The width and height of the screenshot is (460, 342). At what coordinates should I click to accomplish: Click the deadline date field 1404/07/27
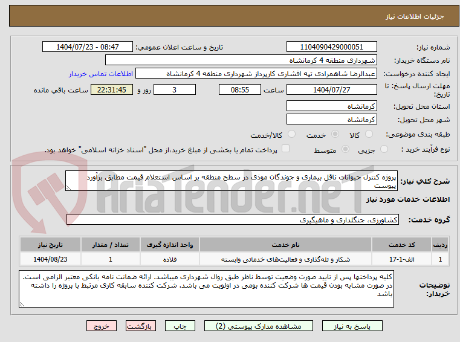(x=331, y=89)
